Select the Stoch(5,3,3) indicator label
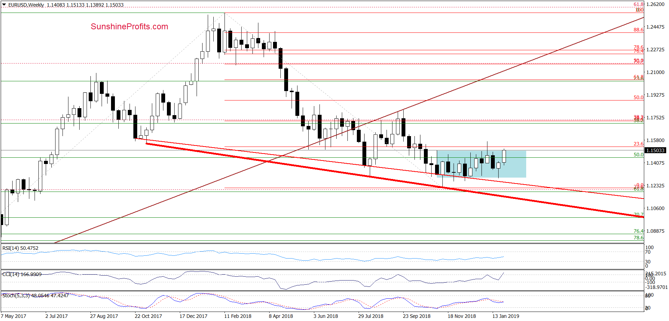This screenshot has height=321, width=669. click(36, 296)
